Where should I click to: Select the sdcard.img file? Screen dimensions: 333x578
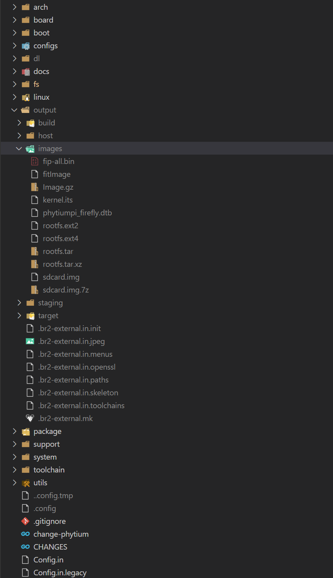pyautogui.click(x=61, y=277)
